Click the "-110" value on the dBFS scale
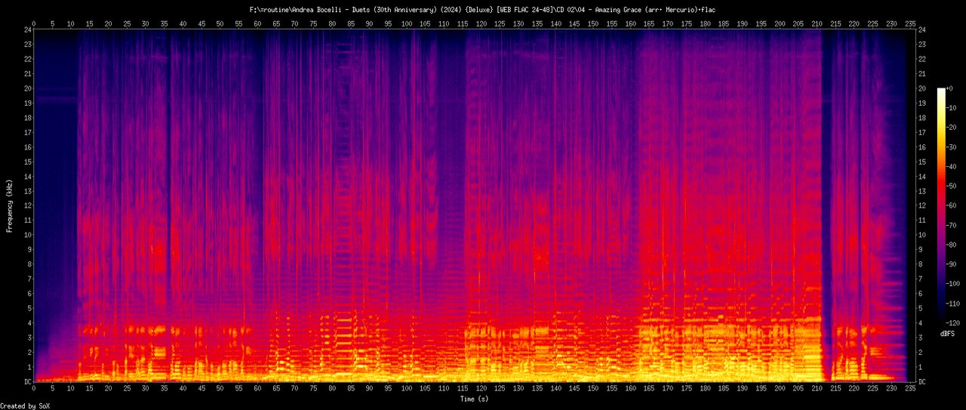The height and width of the screenshot is (410, 966). tap(955, 303)
